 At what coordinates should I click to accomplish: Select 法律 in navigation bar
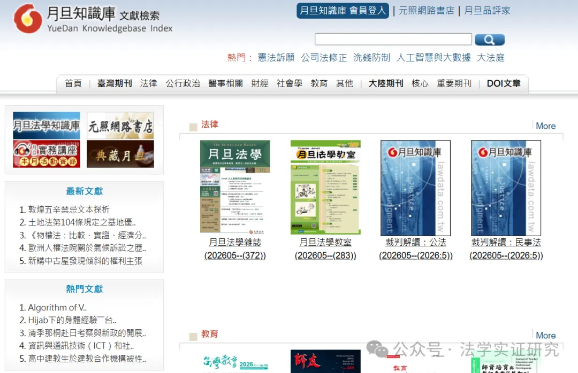[x=149, y=83]
